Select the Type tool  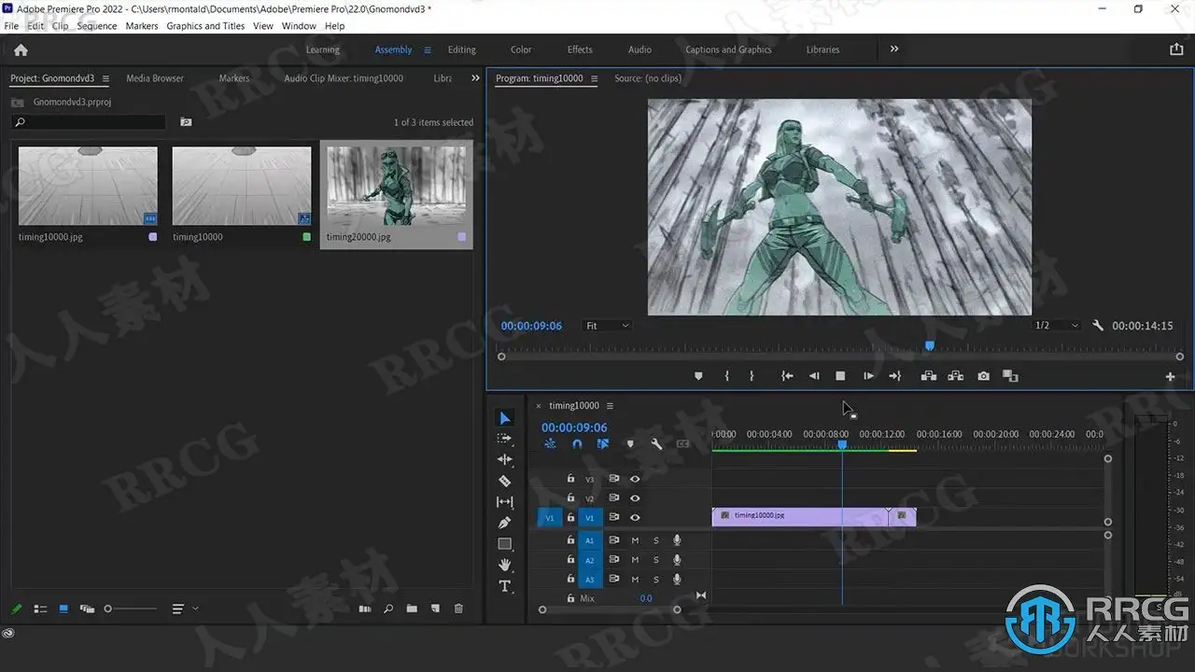point(504,586)
